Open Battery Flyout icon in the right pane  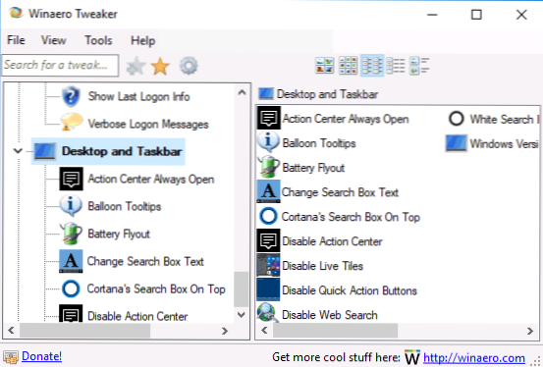click(x=269, y=167)
